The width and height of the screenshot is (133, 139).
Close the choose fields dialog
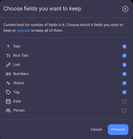(x=125, y=9)
